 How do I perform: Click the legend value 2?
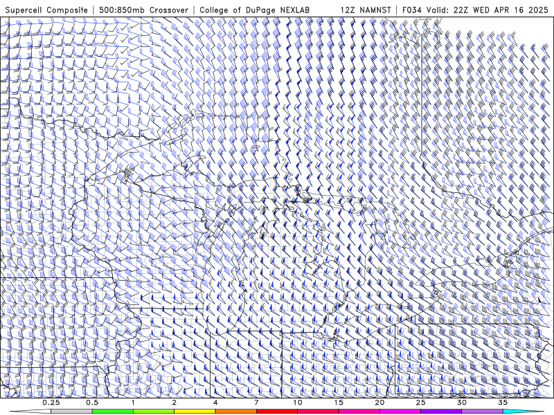175,403
